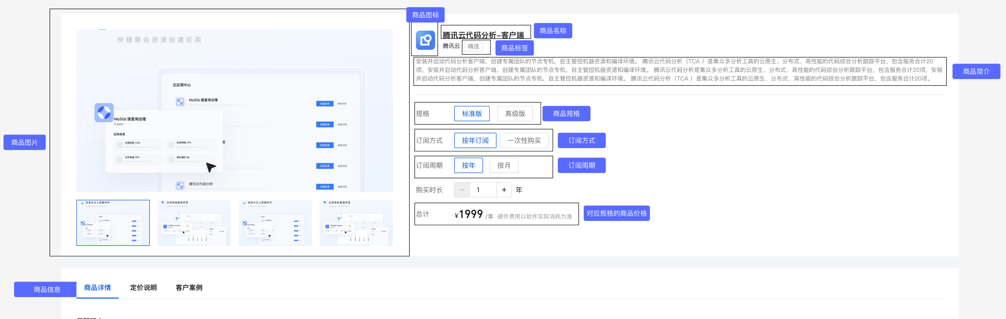Click the 精选 tag

click(x=473, y=46)
